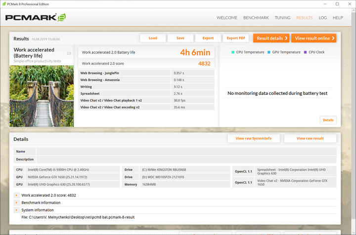Click OpenCL Spreadsheet Intel UHD Graphics entry
Viewport: 356px width, 235px height.
[295, 171]
